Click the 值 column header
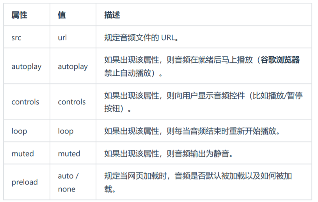This screenshot has width=318, height=202. click(62, 15)
